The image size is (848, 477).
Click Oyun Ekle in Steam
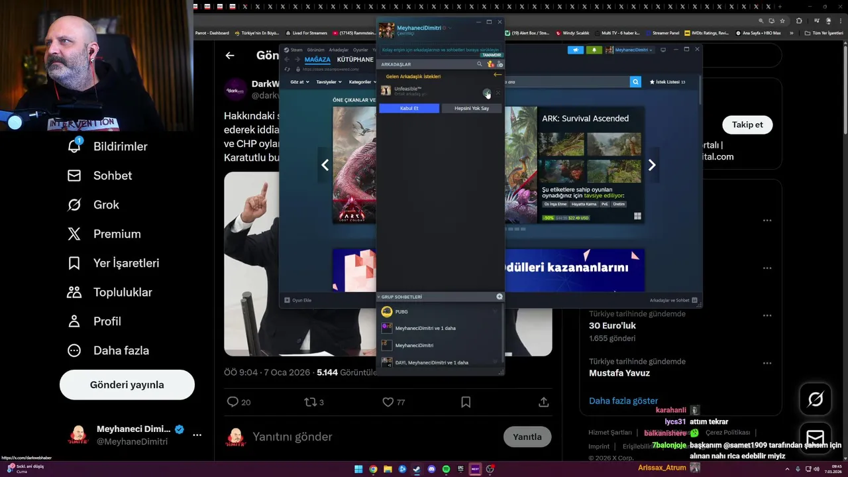tap(298, 300)
